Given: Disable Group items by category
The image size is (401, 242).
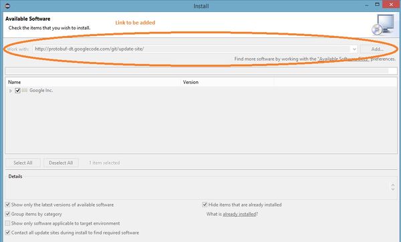Looking at the screenshot, I should point(7,214).
